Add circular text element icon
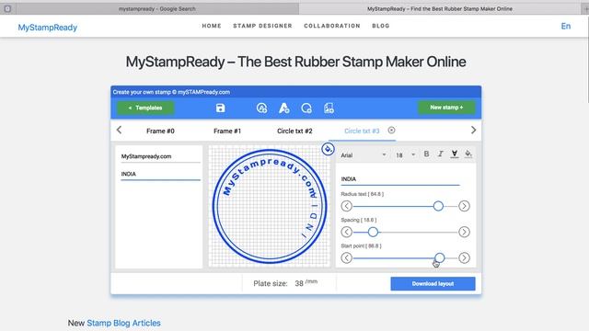This screenshot has height=331, width=589. 261,108
